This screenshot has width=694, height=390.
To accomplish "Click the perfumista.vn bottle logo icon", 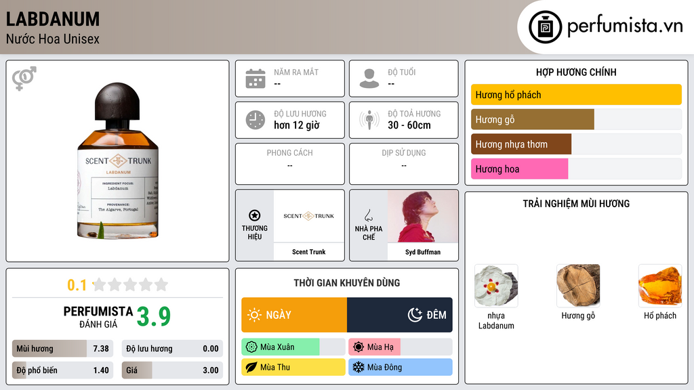I will 545,27.
